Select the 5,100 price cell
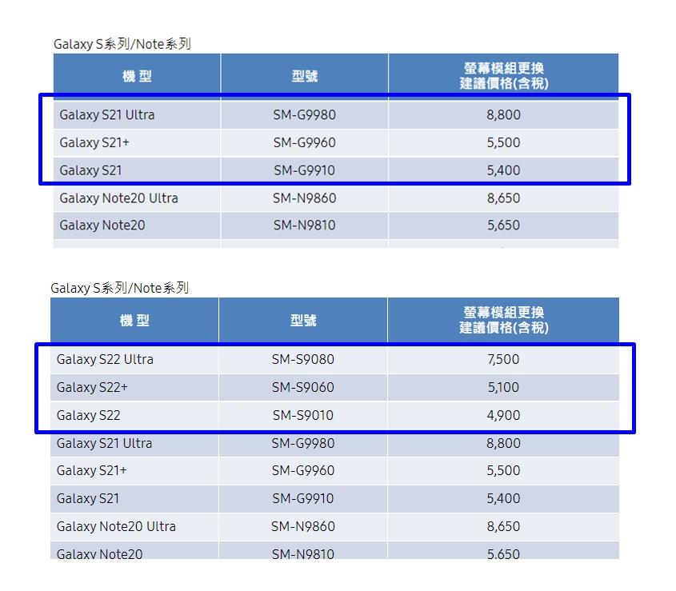676x591 pixels. click(503, 388)
